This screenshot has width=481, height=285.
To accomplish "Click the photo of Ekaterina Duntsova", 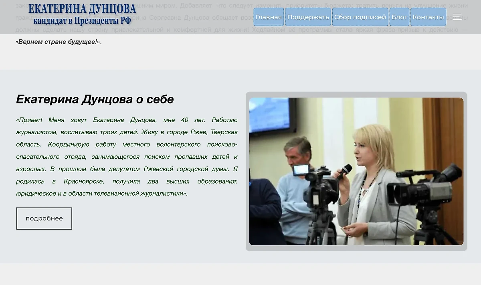I will coord(356,171).
